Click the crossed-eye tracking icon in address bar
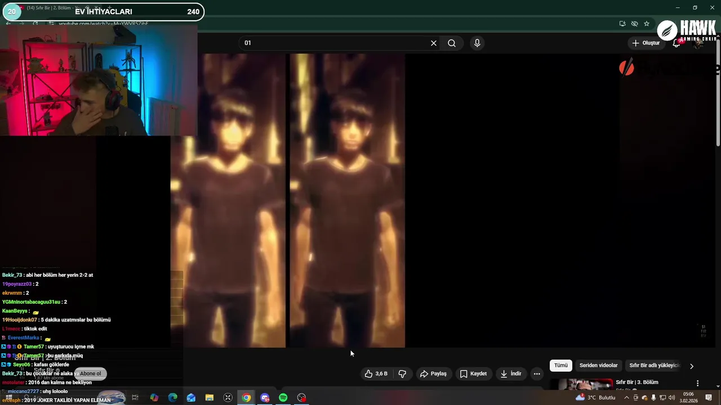Screen dimensions: 721x405 point(634,24)
